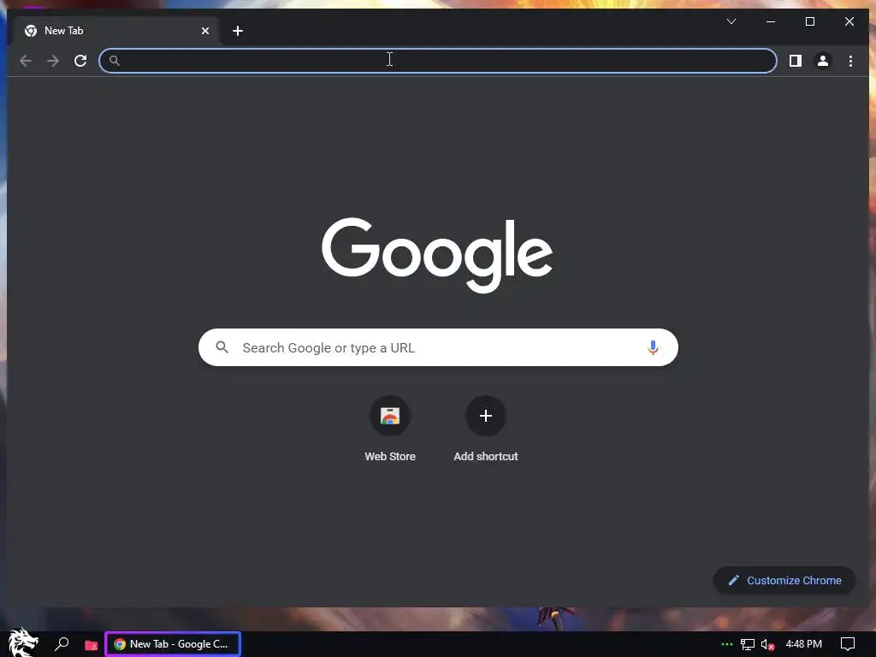
Task: Open the notification center icon
Action: point(848,645)
